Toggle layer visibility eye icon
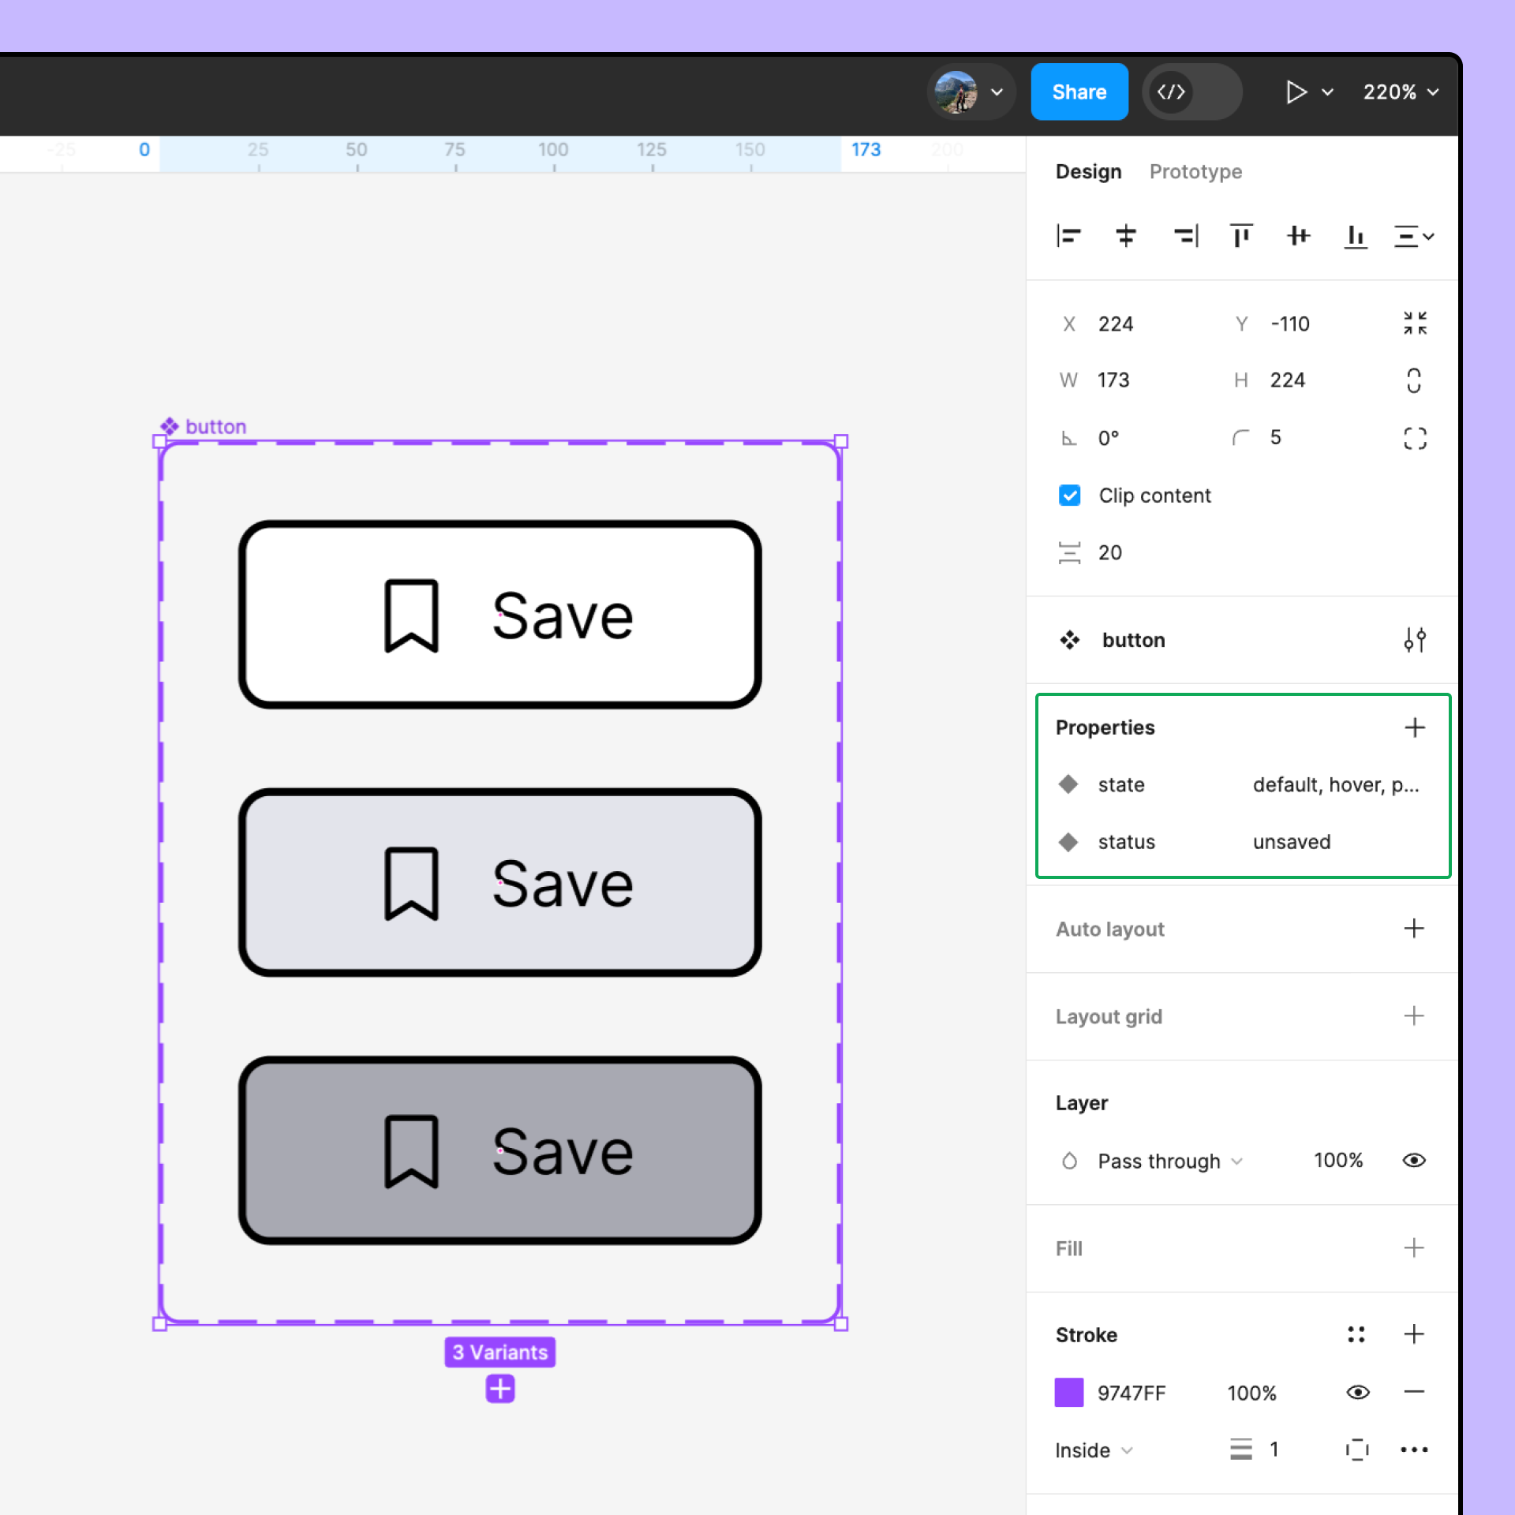The width and height of the screenshot is (1515, 1515). point(1414,1161)
